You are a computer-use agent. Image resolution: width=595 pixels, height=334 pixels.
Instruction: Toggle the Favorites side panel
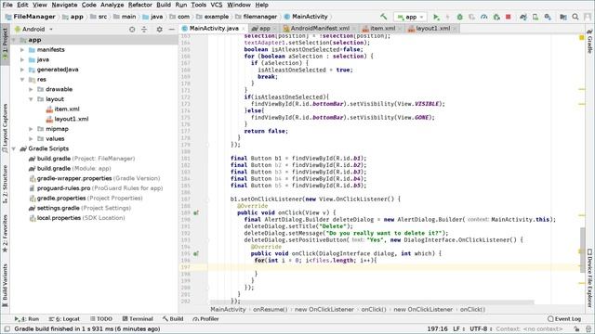pyautogui.click(x=5, y=234)
